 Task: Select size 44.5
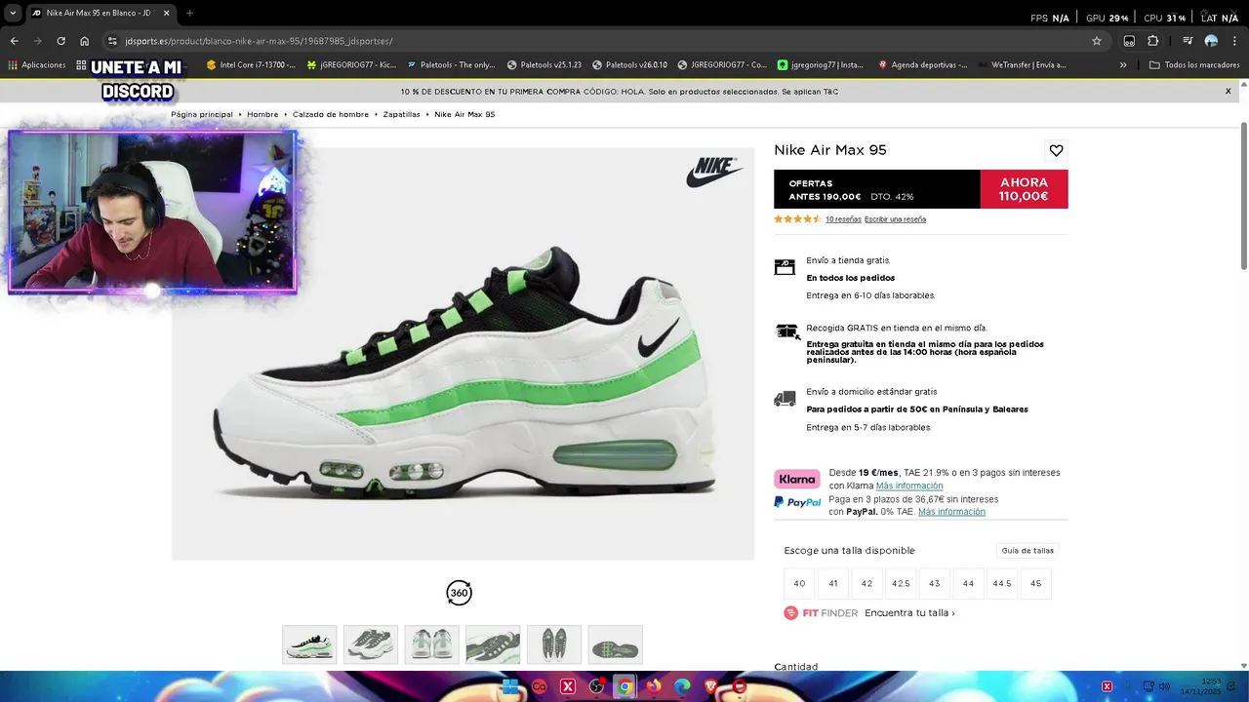pyautogui.click(x=1002, y=583)
